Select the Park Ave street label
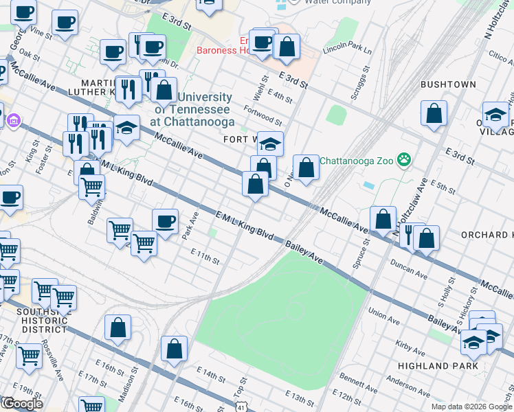 pyautogui.click(x=190, y=226)
